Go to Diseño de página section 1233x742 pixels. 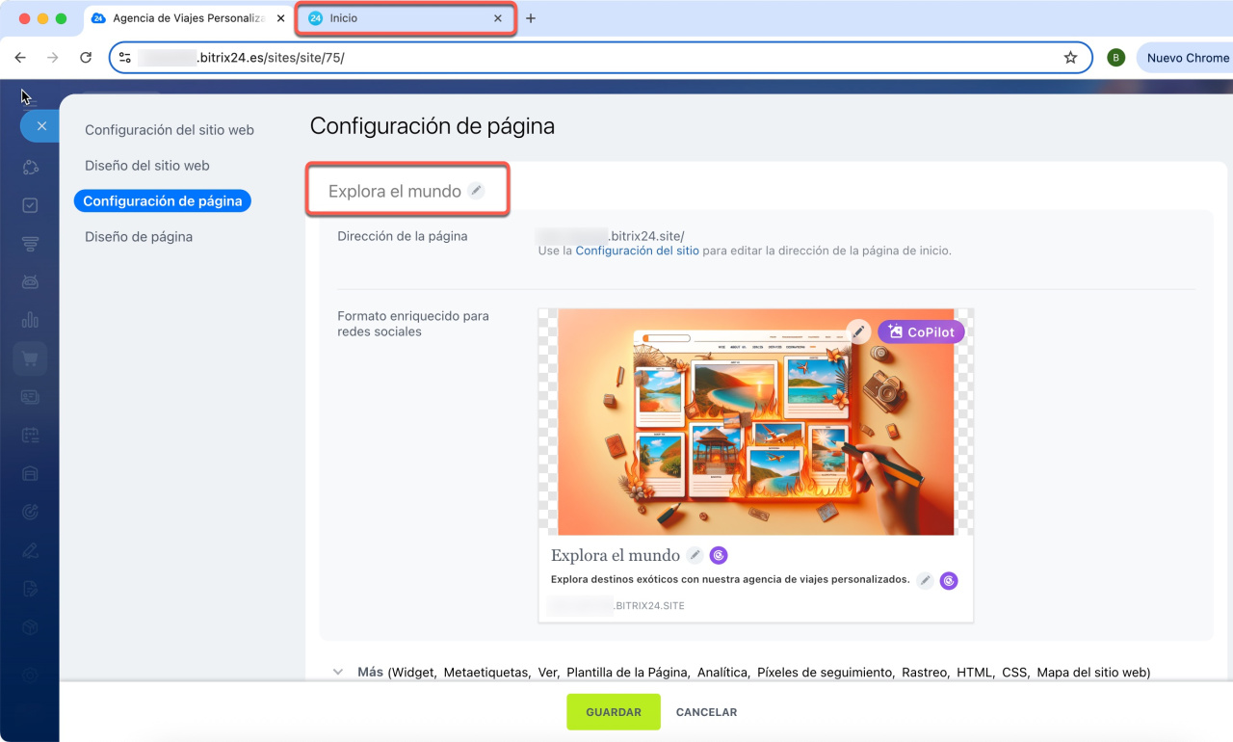139,237
